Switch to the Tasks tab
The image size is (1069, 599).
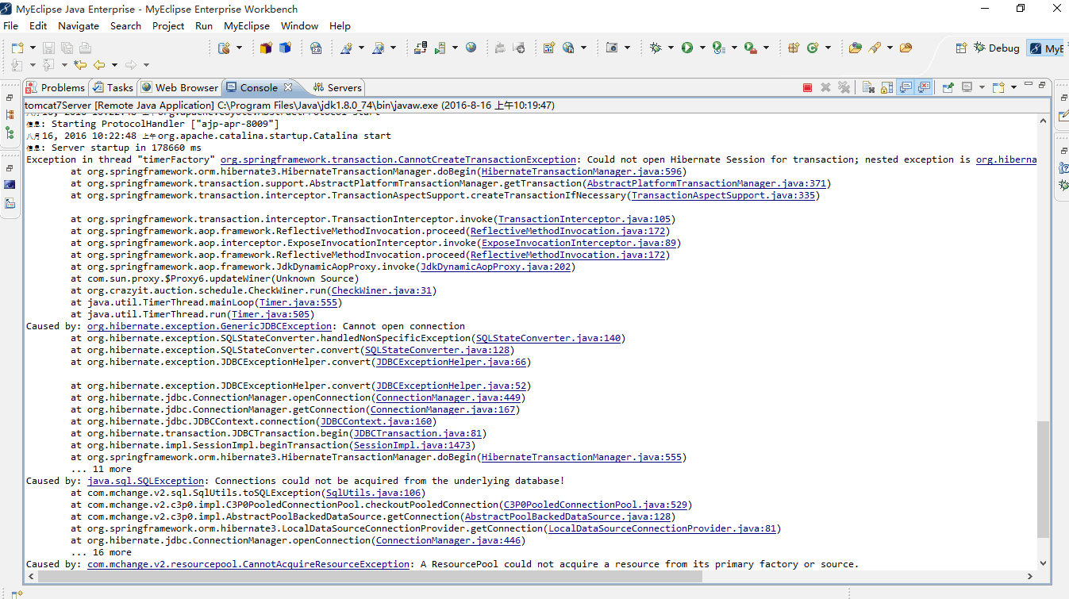tap(113, 87)
